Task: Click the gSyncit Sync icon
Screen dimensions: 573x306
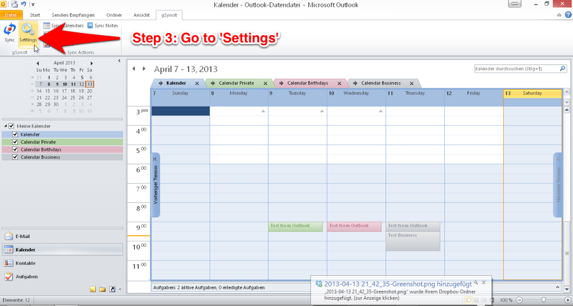Action: [x=10, y=32]
